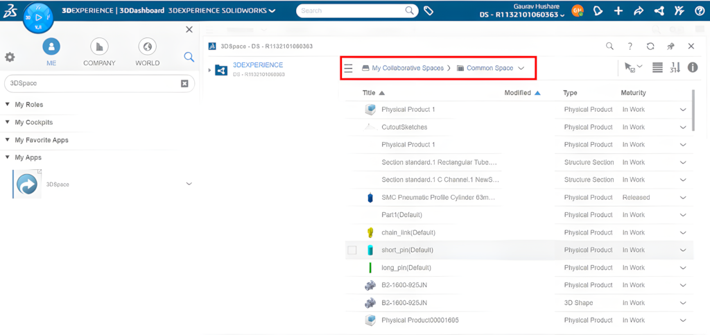Click the sort order icon in toolbar

[675, 68]
